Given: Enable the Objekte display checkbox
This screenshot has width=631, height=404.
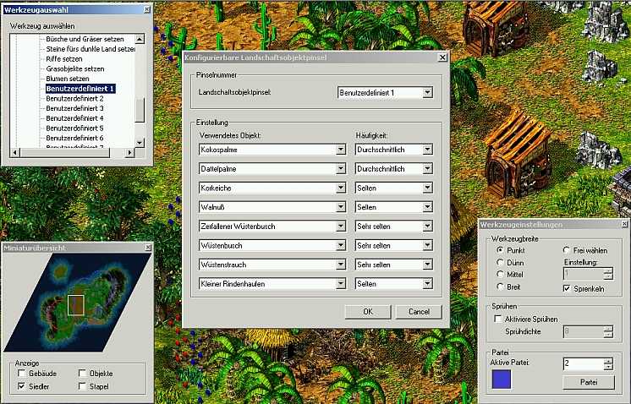Looking at the screenshot, I should click(82, 374).
